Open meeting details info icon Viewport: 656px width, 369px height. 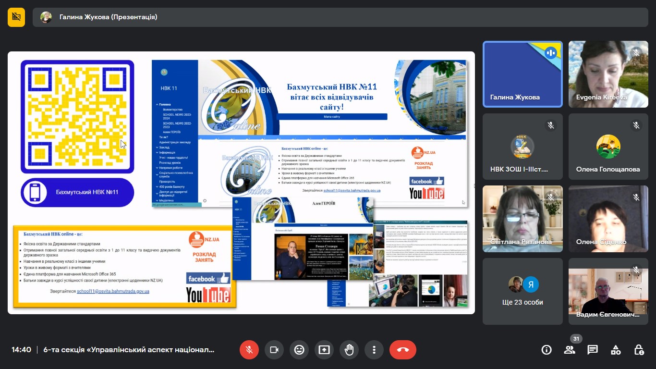[547, 350]
